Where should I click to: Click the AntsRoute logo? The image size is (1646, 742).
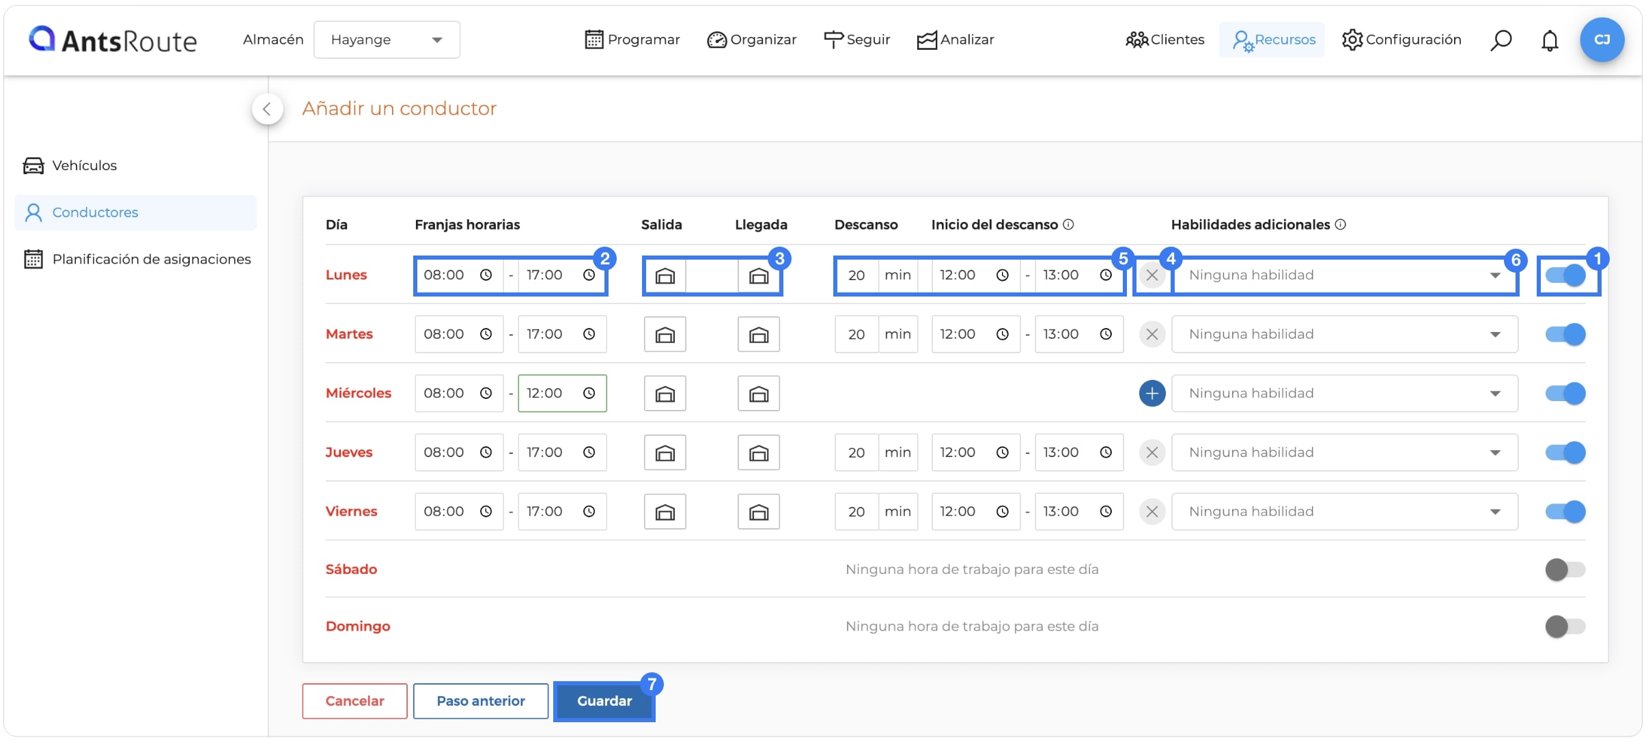pos(113,40)
